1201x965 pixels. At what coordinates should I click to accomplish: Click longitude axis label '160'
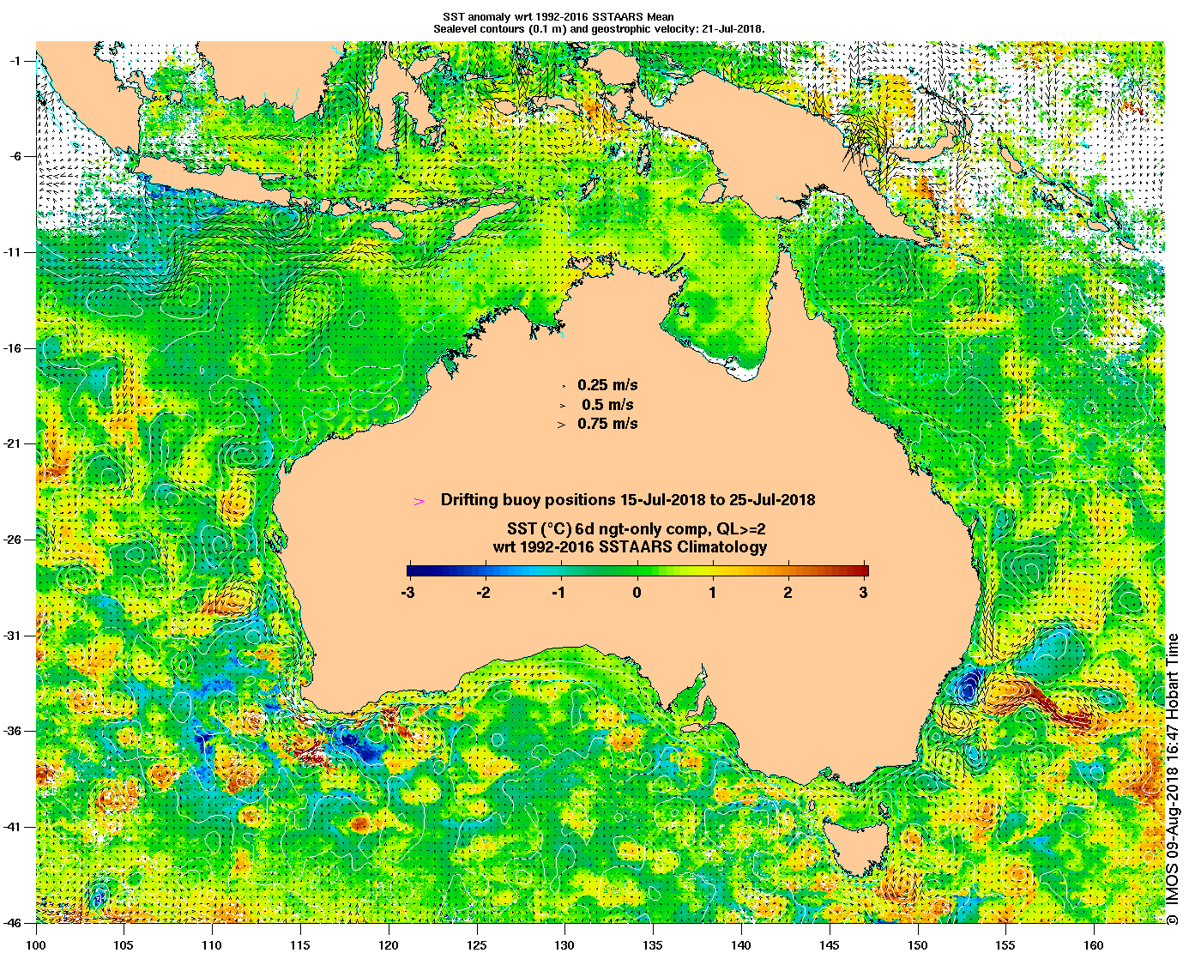pos(1094,945)
